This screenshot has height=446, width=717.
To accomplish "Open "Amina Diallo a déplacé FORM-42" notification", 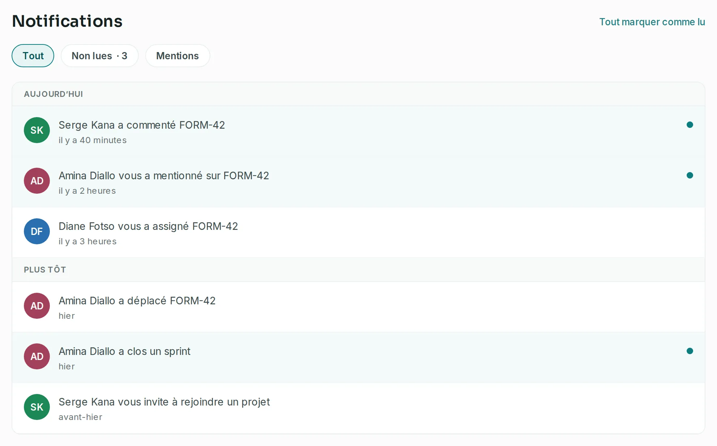I will [358, 307].
